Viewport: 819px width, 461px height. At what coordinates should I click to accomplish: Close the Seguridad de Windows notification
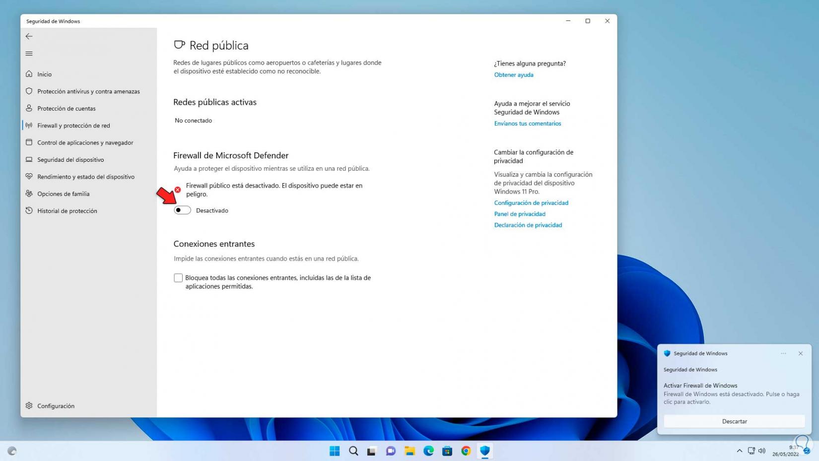tap(801, 353)
